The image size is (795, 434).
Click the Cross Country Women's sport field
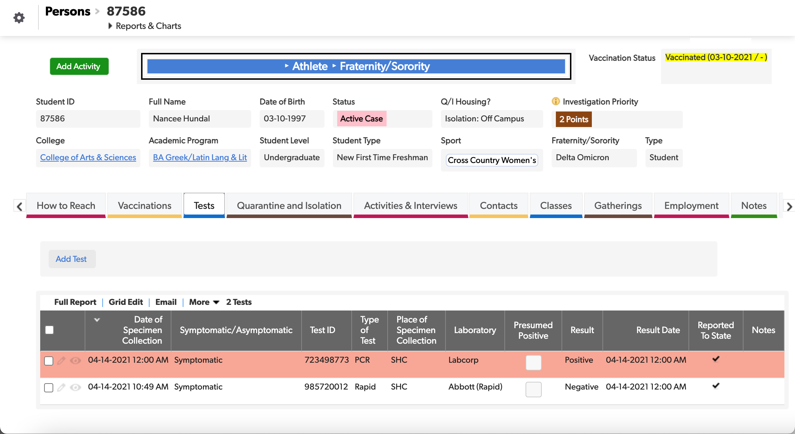tap(492, 160)
